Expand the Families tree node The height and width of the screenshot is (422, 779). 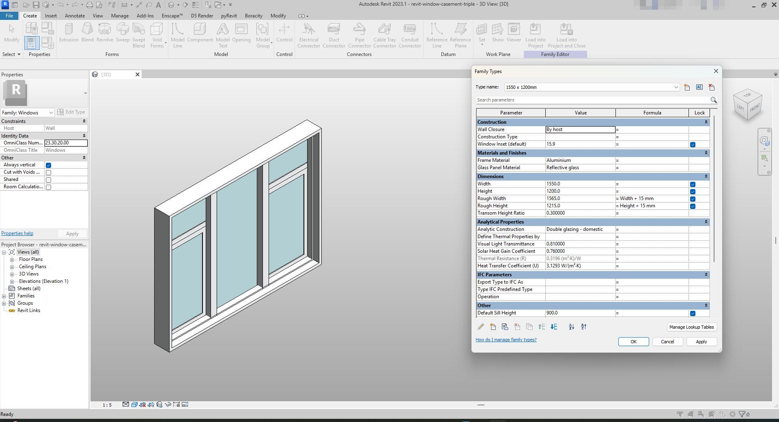pos(4,296)
